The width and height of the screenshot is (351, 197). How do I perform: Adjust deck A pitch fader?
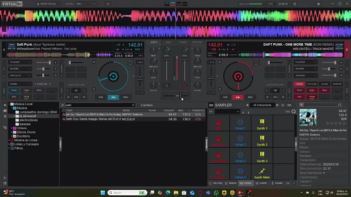tap(140, 79)
